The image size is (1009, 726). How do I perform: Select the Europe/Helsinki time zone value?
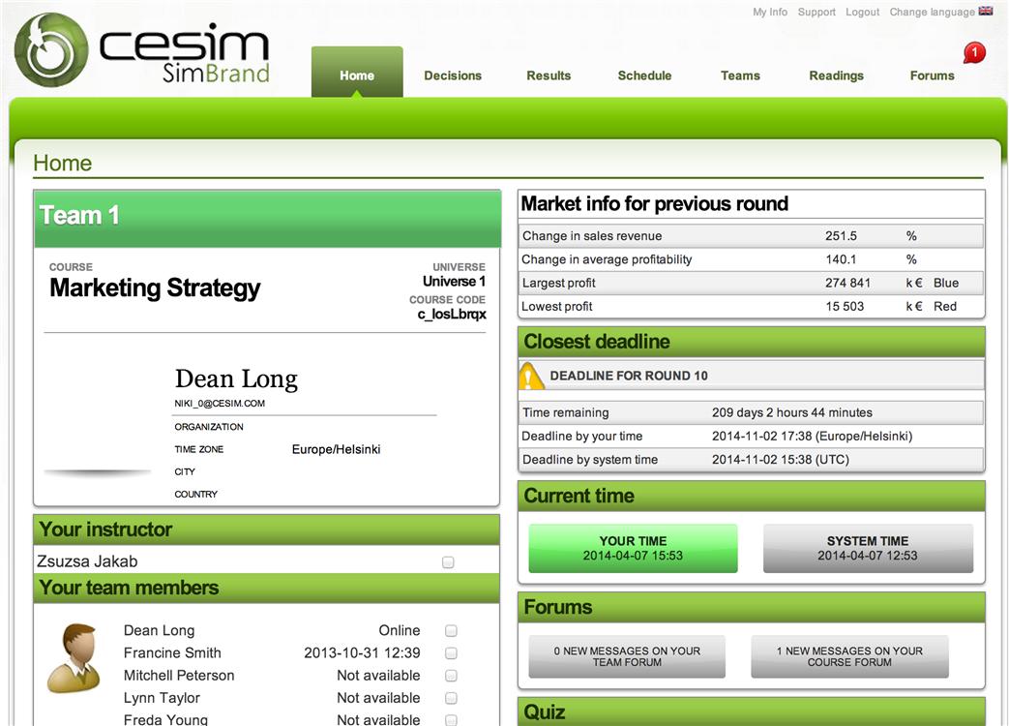click(x=336, y=449)
